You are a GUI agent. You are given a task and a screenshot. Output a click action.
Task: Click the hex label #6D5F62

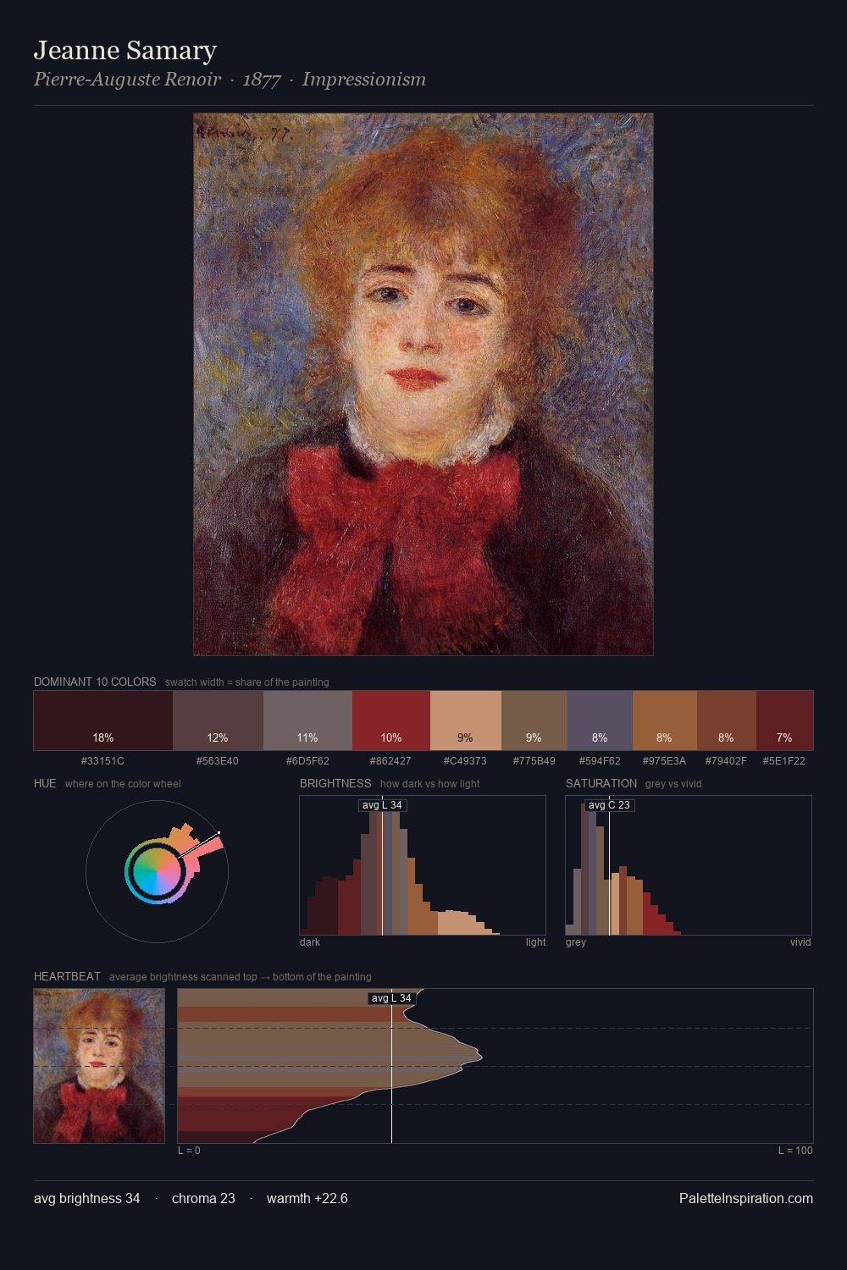click(307, 761)
